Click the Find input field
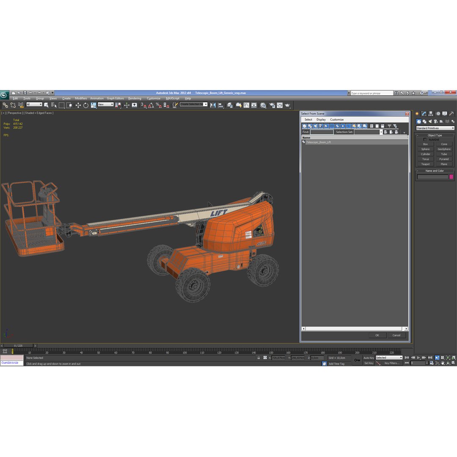Viewport: 457px width, 457px height. coord(322,132)
